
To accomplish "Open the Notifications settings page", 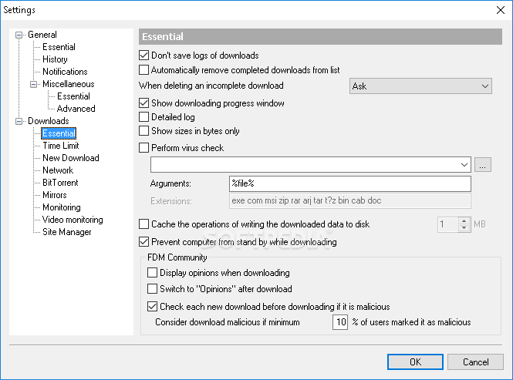I will [65, 72].
